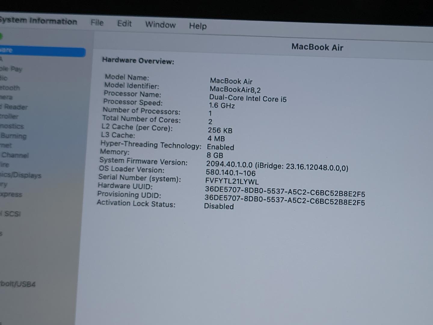Screen dimensions: 433x325
Task: Click the 'Processor Name:' label
Action: click(x=132, y=94)
